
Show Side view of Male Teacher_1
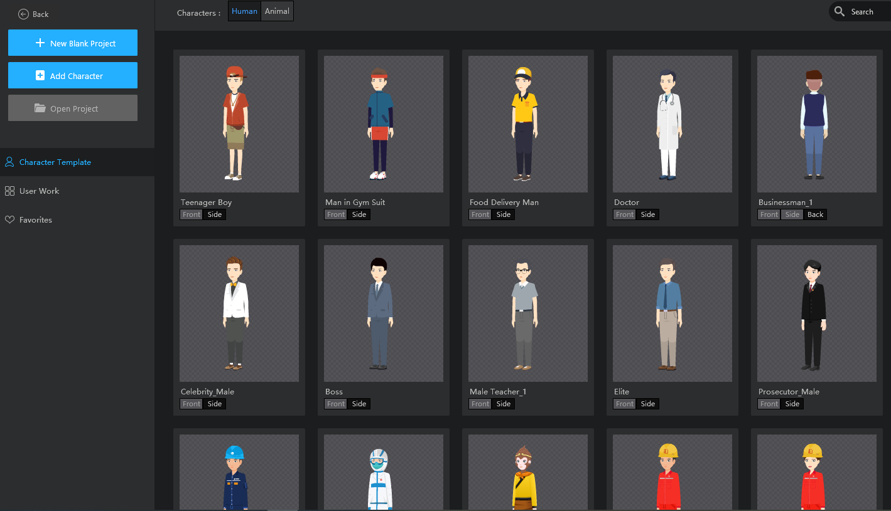[x=504, y=404]
